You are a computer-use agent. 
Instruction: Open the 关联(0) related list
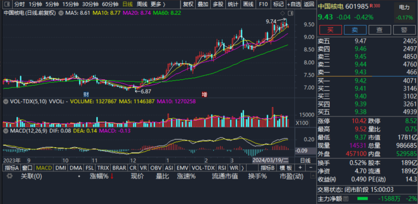(x=31, y=176)
